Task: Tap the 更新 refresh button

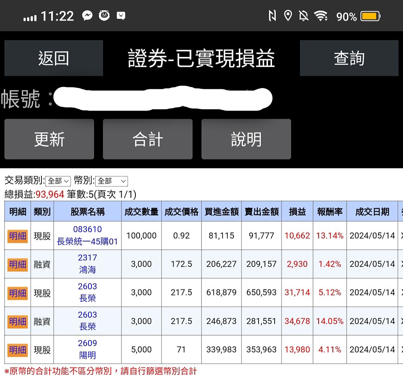Action: pos(49,139)
